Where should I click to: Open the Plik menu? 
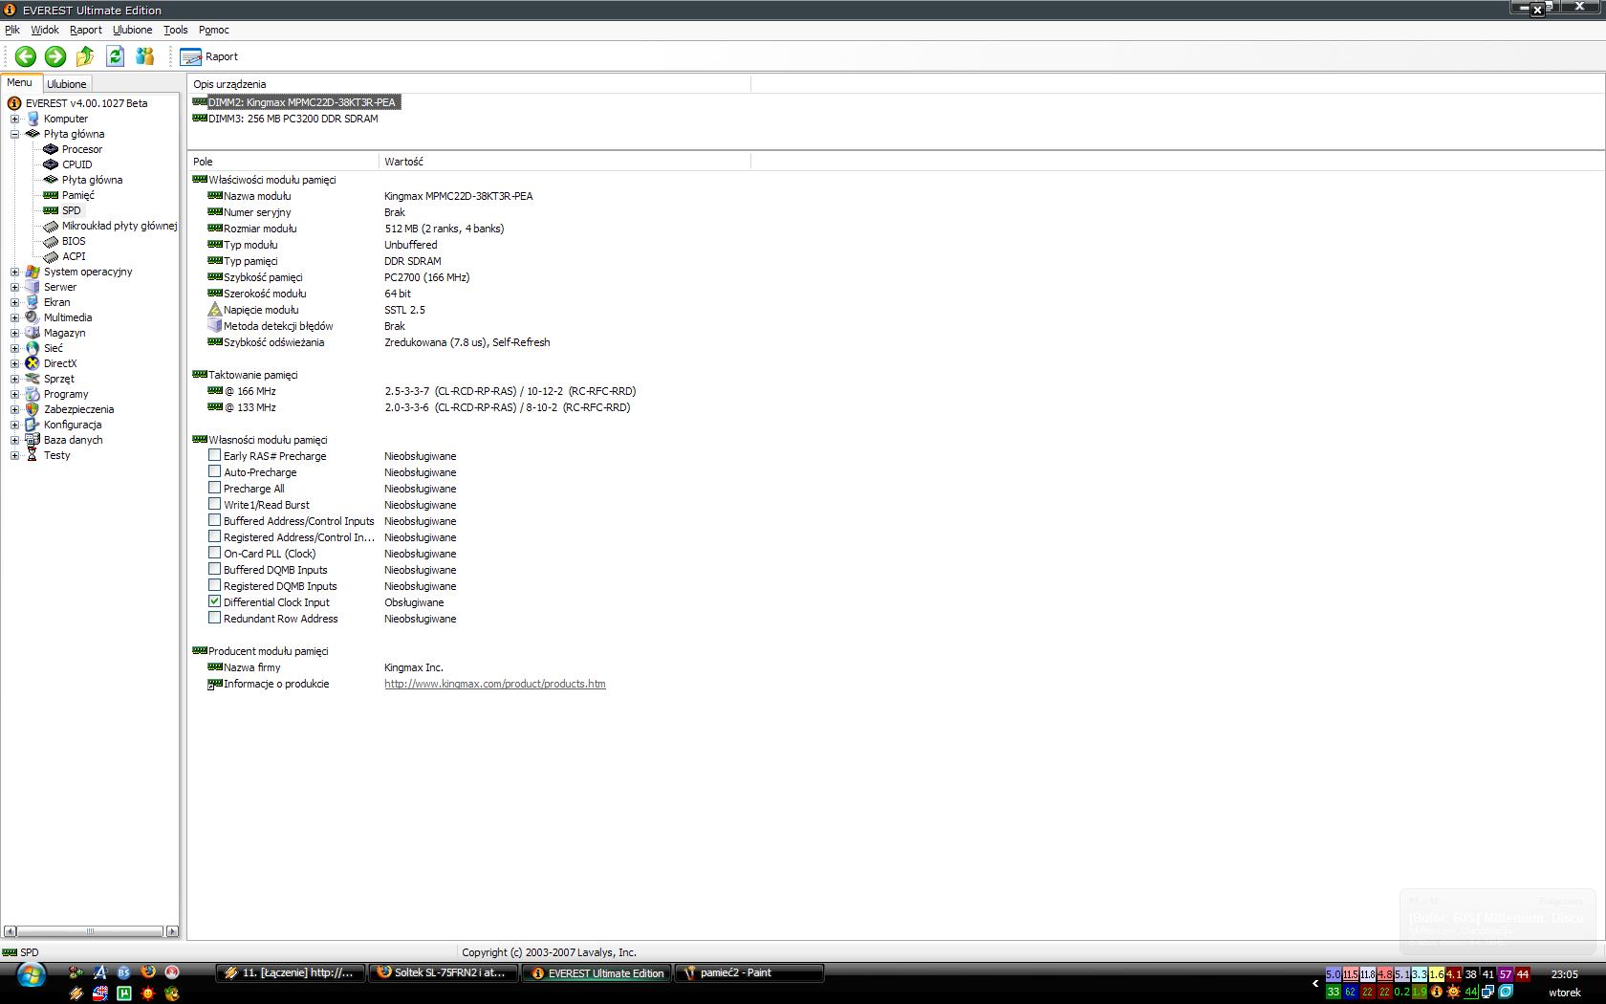pos(12,30)
